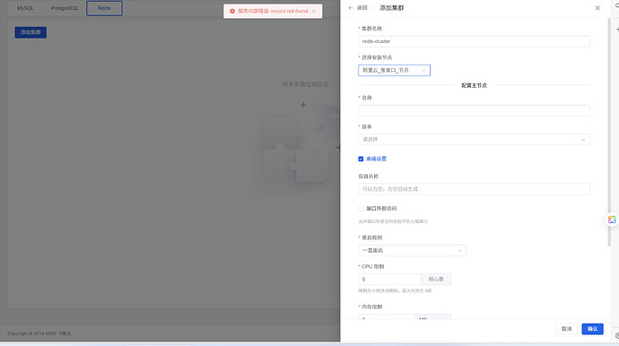Switch to the PostgreSQL tab
The height and width of the screenshot is (346, 619).
[65, 8]
